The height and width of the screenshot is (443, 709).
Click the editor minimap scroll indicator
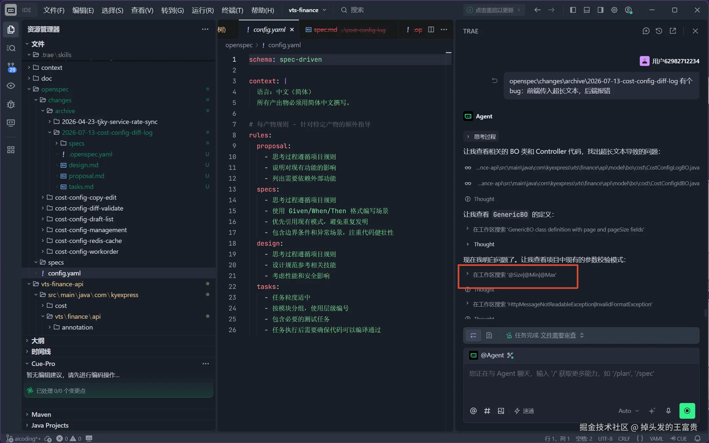(x=448, y=52)
